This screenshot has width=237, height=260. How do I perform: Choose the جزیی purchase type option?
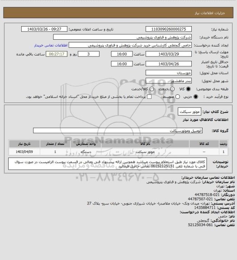pos(196,97)
